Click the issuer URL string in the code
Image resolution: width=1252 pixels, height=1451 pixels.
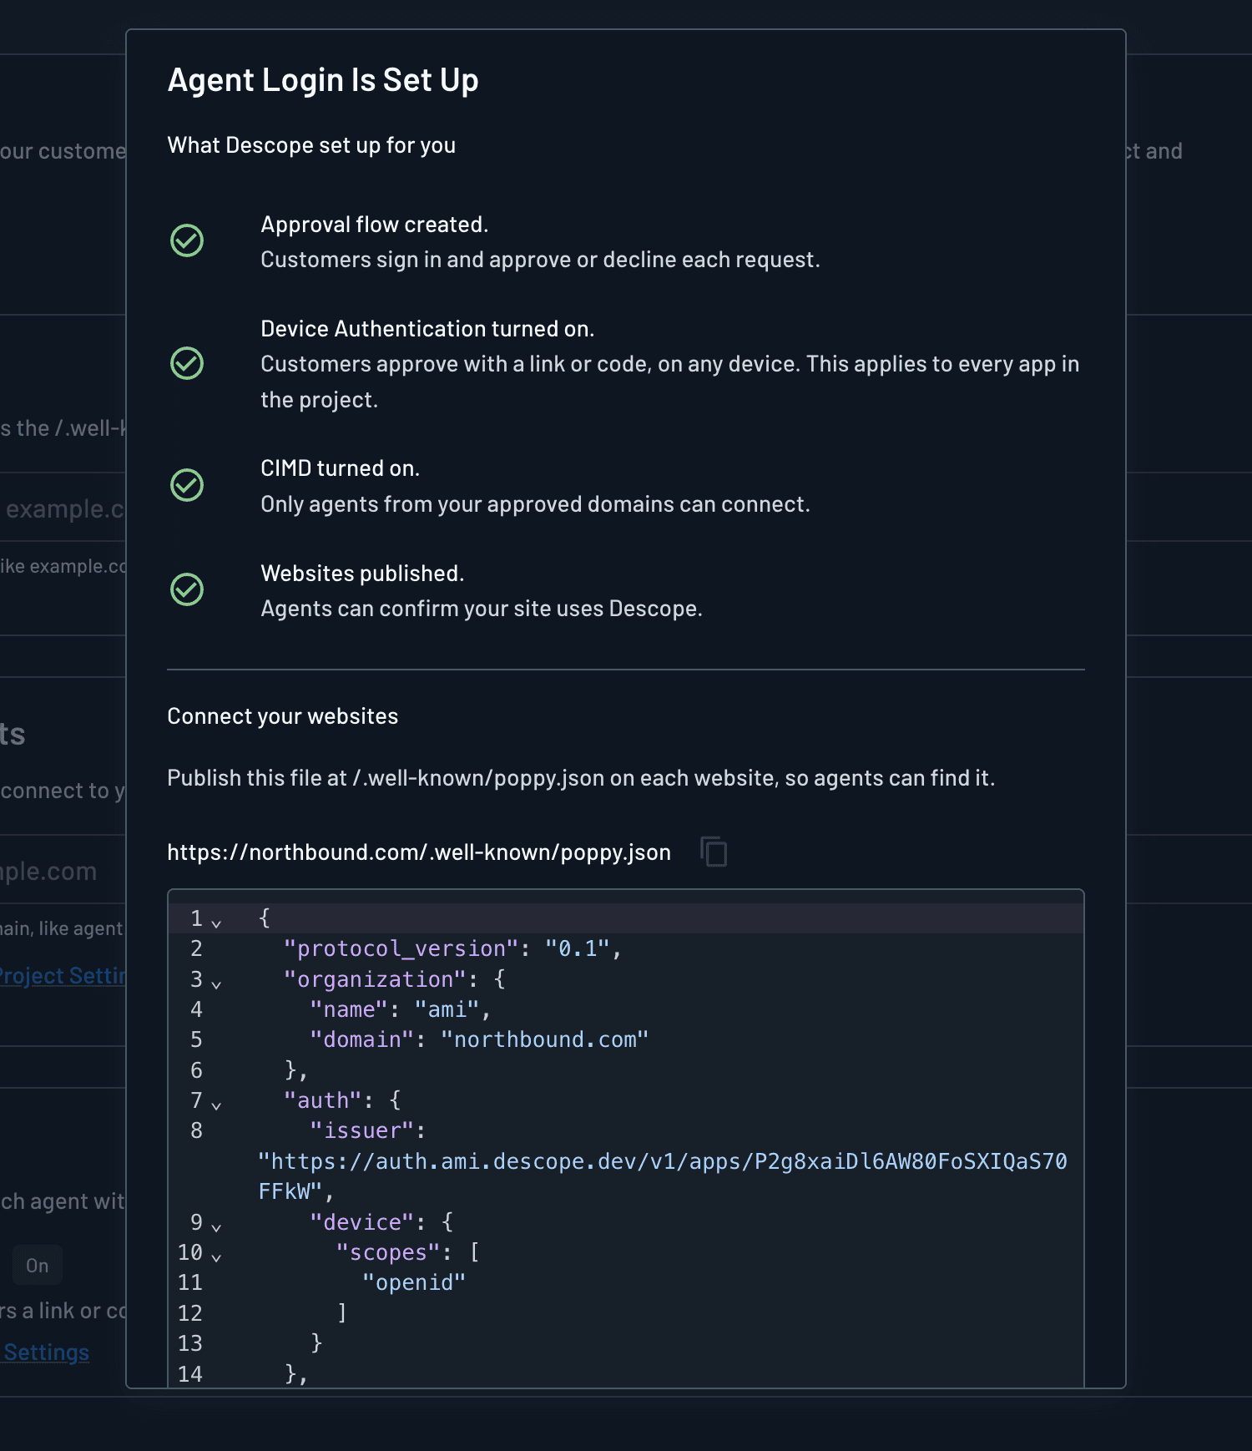tap(663, 1176)
